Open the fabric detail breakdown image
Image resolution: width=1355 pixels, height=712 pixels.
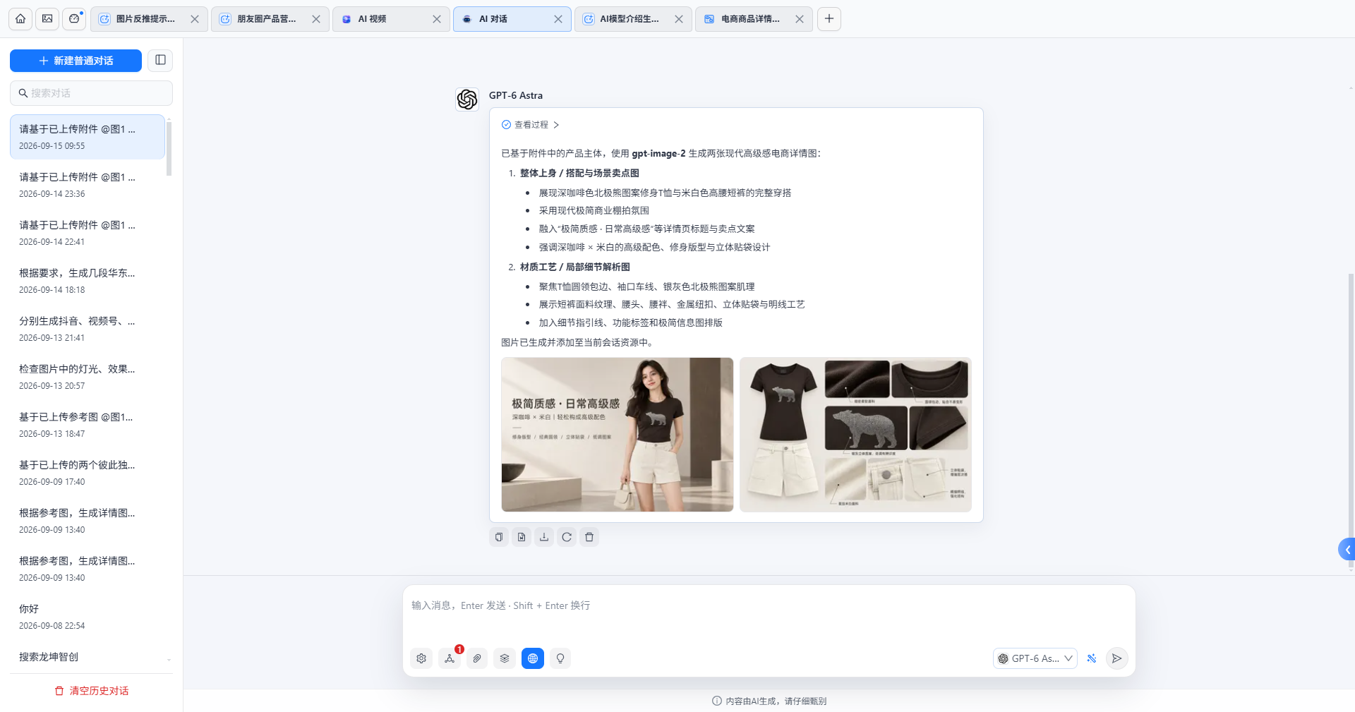tap(855, 435)
